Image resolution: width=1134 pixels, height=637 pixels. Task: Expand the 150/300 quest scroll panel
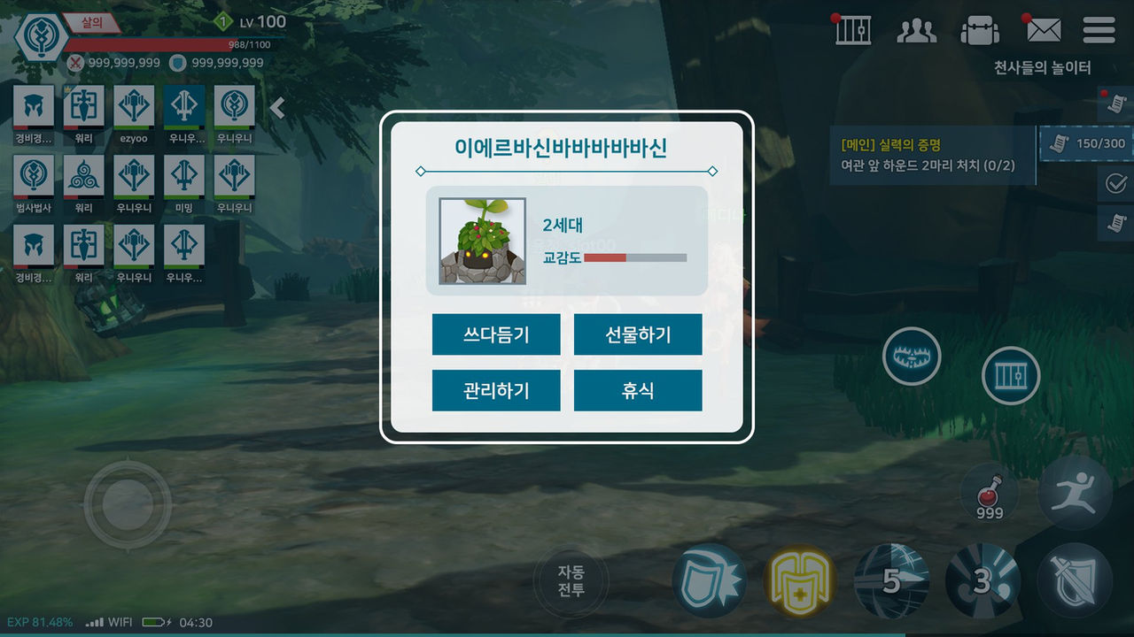[1085, 143]
